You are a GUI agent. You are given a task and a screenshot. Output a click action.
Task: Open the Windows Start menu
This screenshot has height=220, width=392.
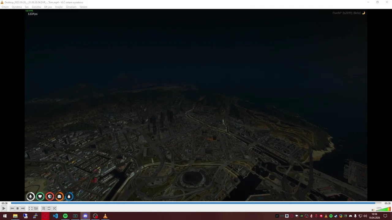[x=5, y=216]
